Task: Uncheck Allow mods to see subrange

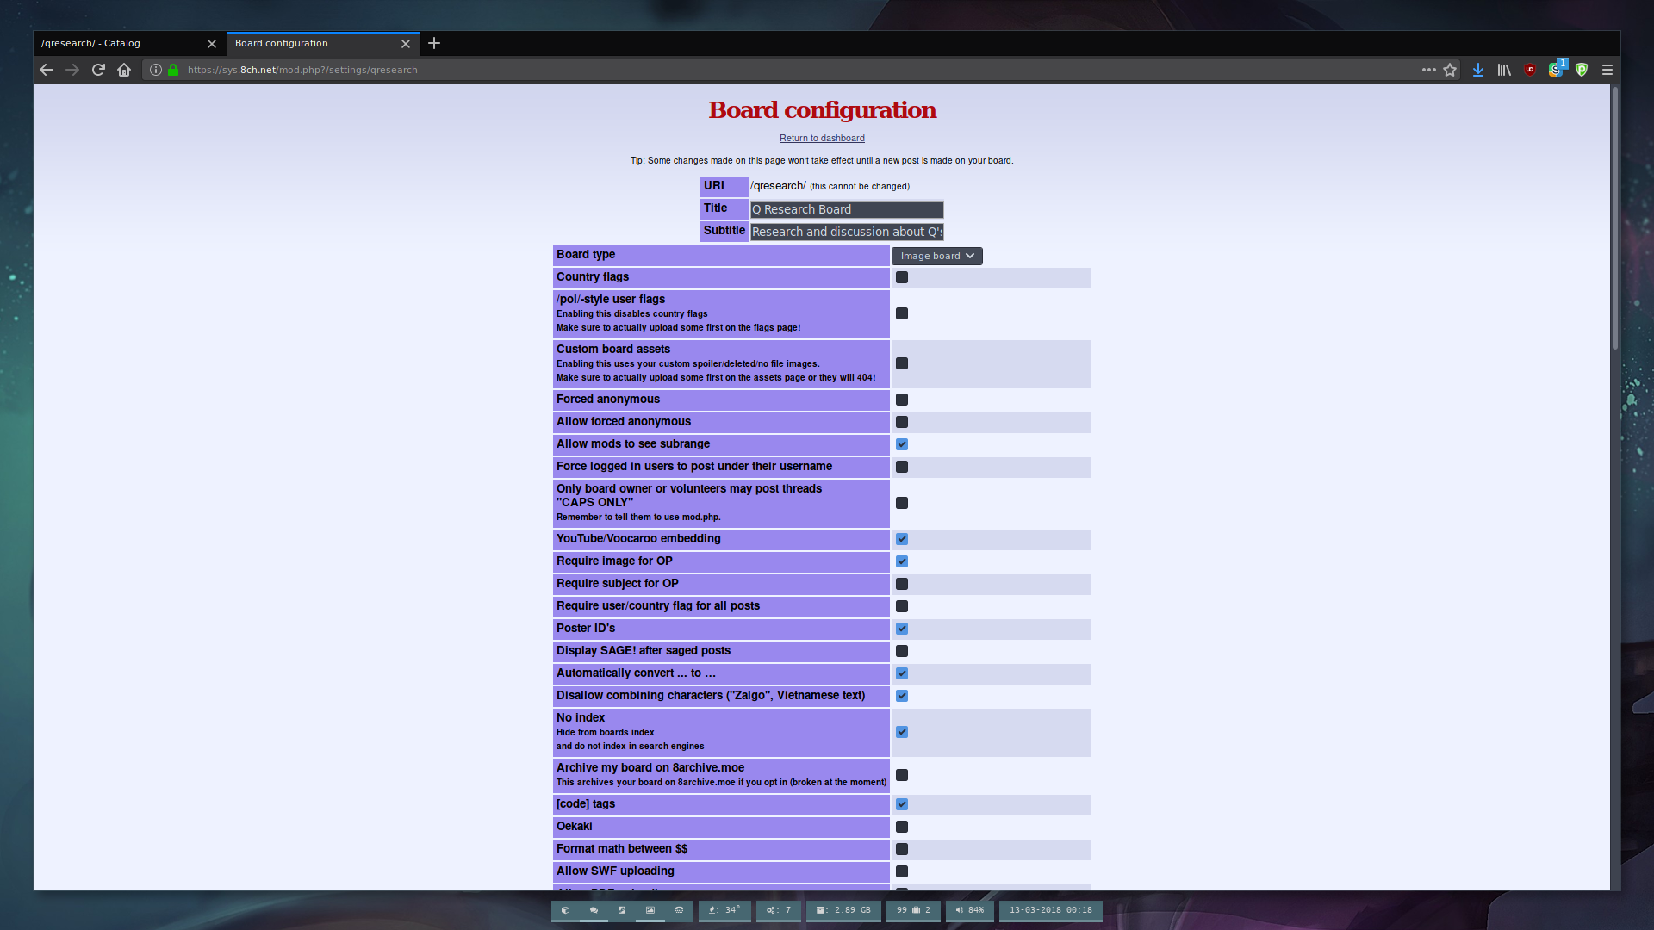Action: tap(902, 444)
